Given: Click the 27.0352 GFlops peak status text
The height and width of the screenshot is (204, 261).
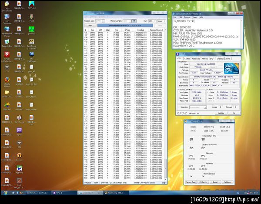Looking at the screenshot, I should tap(118, 183).
